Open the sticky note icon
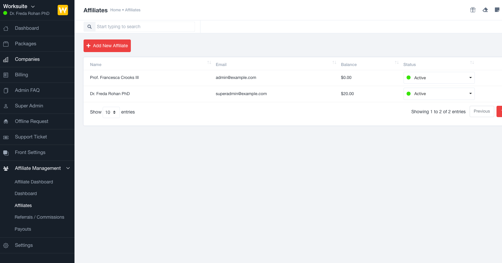502x263 pixels. [x=497, y=10]
